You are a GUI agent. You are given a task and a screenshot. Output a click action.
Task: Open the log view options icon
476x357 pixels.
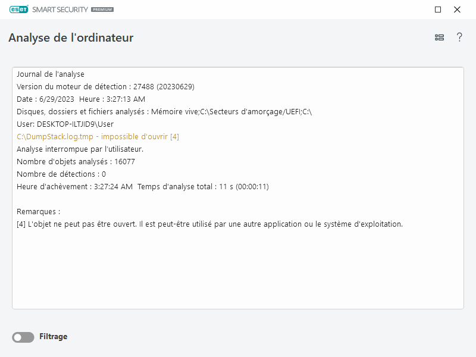point(439,37)
